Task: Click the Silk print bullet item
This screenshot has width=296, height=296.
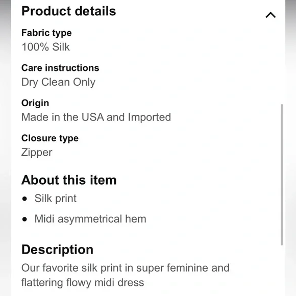Action: tap(56, 199)
